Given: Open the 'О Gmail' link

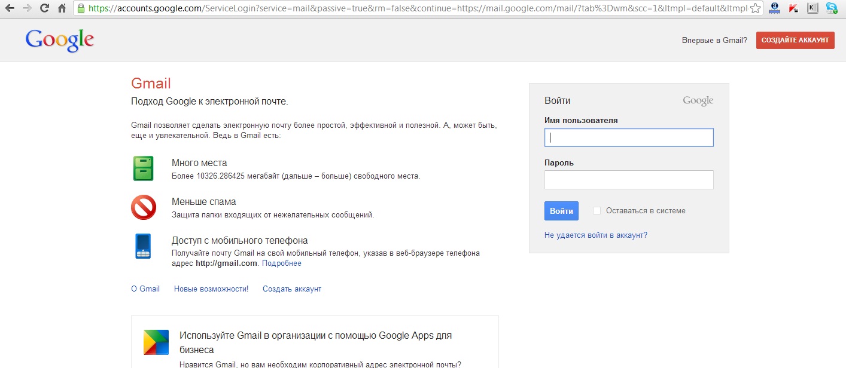Looking at the screenshot, I should (145, 289).
